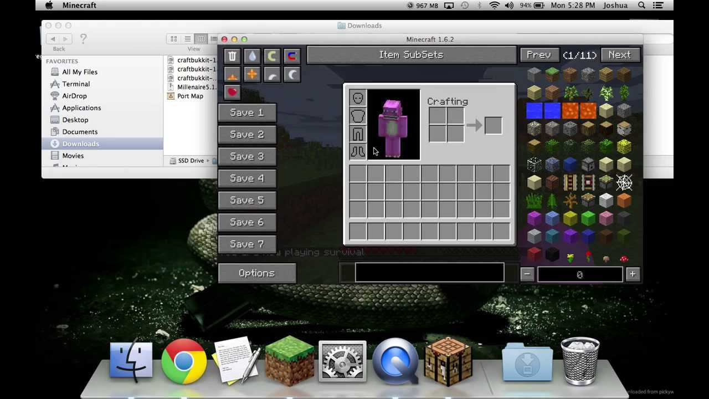
Task: Pick the orange wool block
Action: 624,201
